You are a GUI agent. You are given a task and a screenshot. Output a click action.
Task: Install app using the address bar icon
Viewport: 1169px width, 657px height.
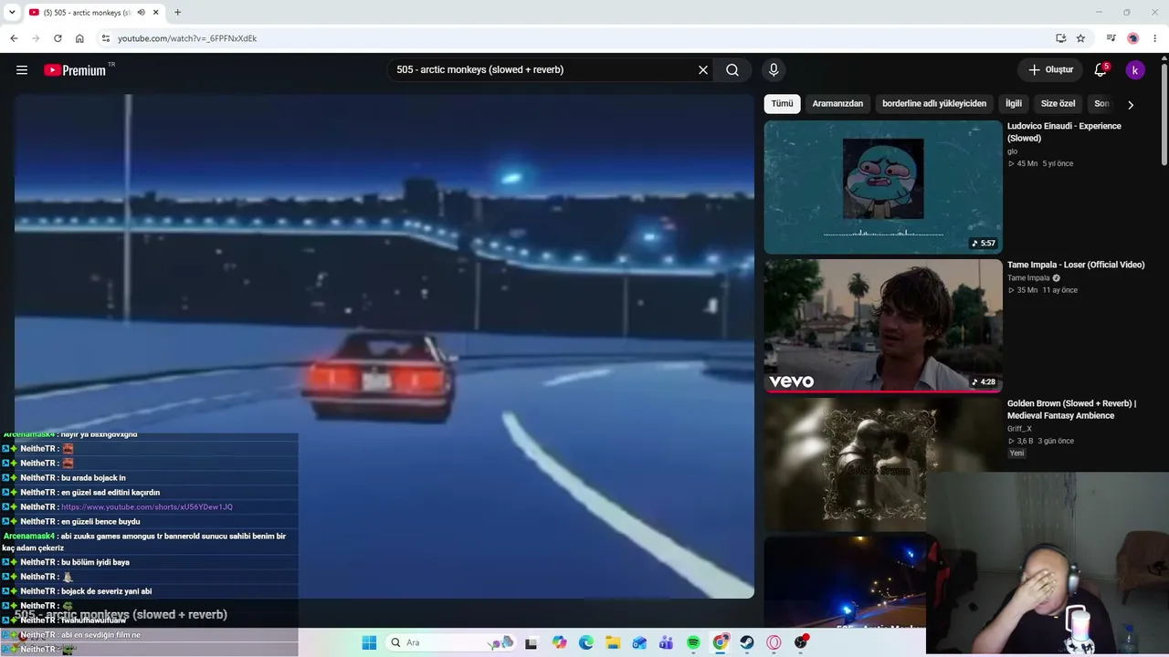pyautogui.click(x=1060, y=38)
